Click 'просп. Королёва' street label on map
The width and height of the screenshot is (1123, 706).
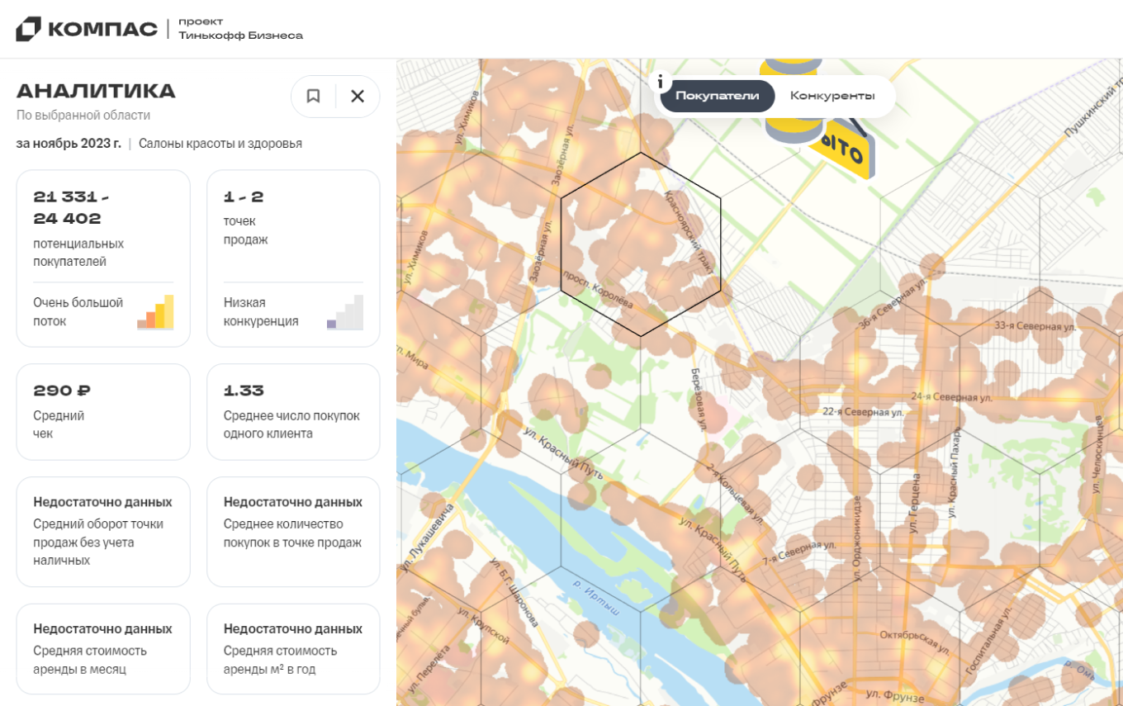(x=597, y=289)
